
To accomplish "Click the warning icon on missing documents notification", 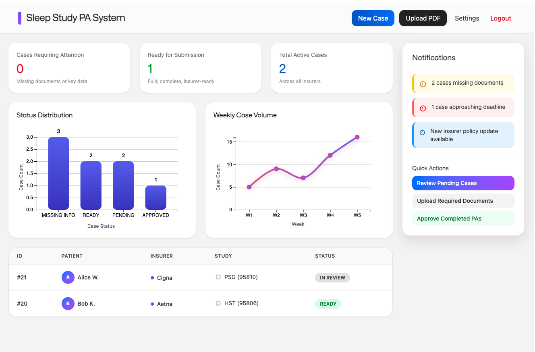I will click(x=423, y=84).
